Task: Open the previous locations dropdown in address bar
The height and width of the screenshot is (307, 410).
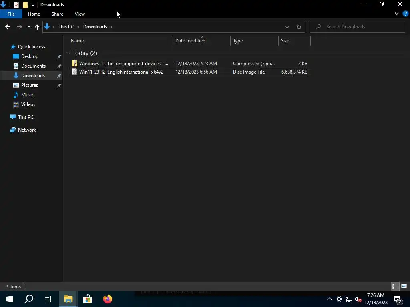Action: coord(287,27)
